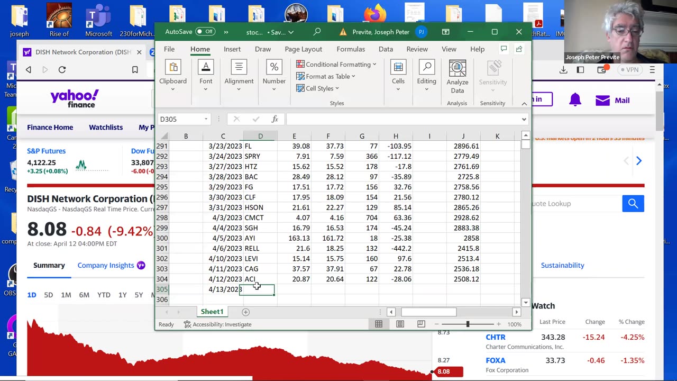Click into the Excel formula bar
Image resolution: width=677 pixels, height=381 pixels.
click(403, 119)
